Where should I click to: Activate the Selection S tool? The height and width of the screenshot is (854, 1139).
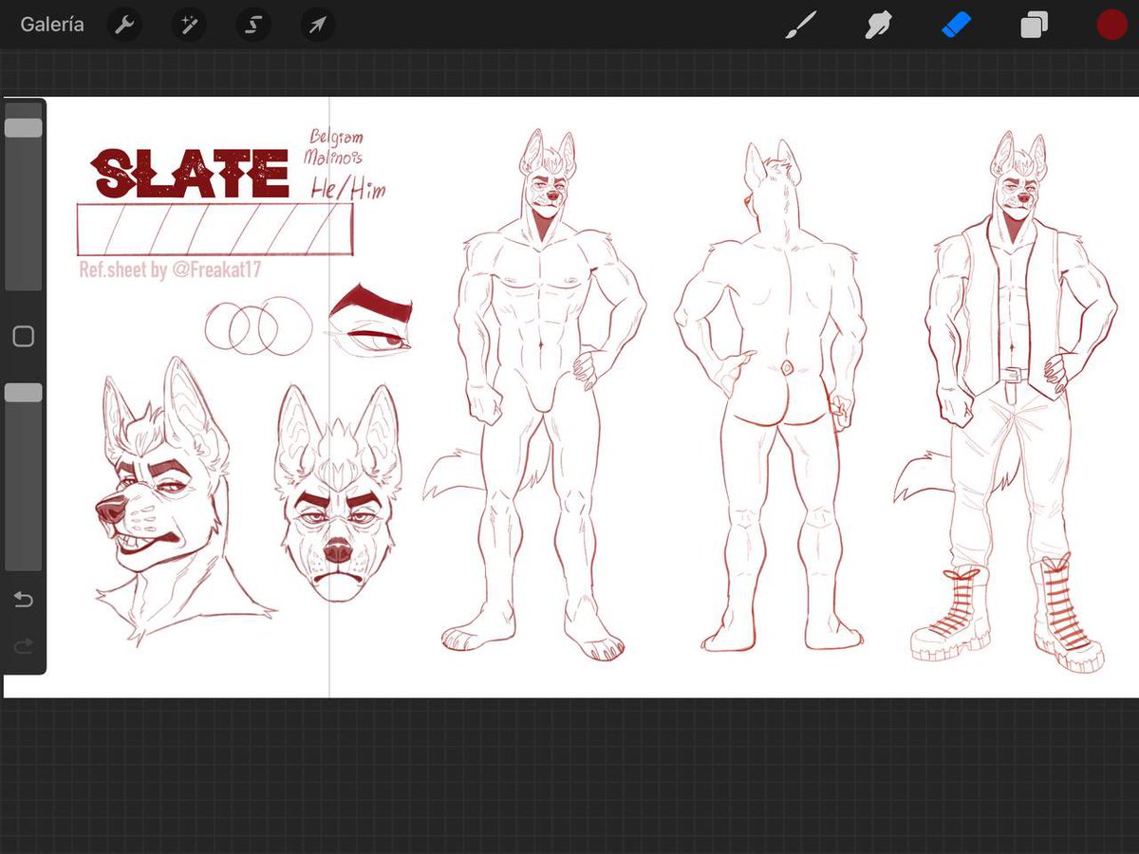pos(252,26)
